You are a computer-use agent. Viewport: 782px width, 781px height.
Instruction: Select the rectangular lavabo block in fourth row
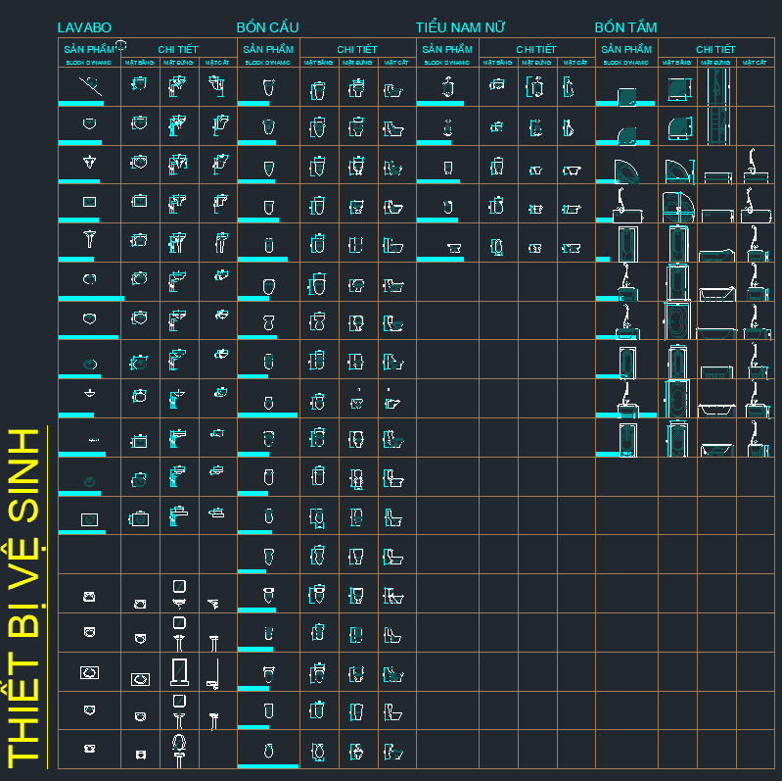point(89,202)
